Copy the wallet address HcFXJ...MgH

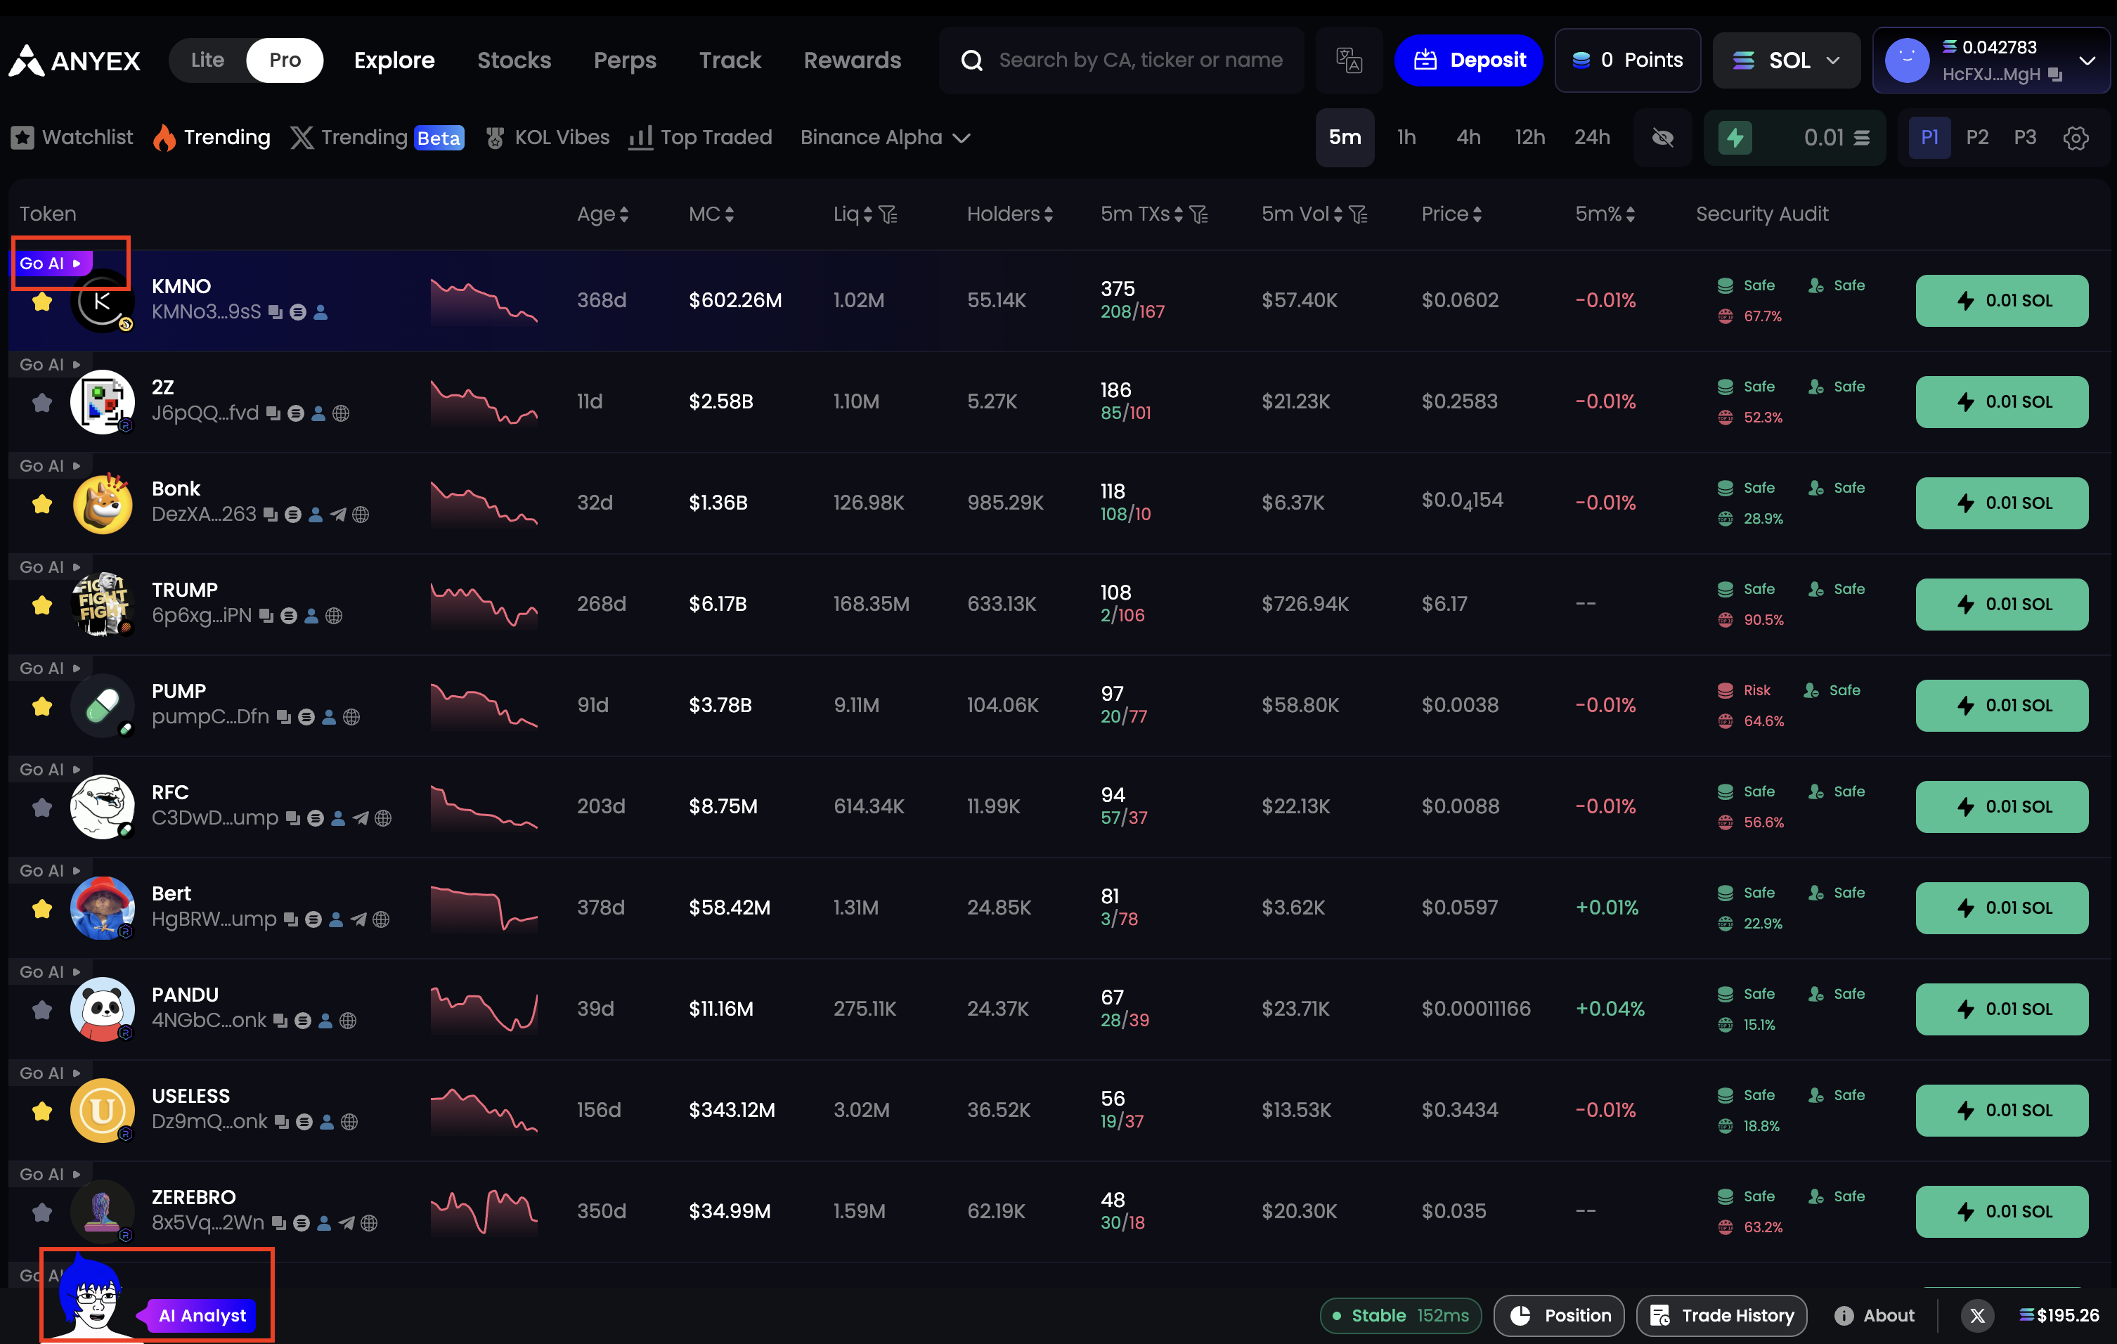pos(2054,75)
